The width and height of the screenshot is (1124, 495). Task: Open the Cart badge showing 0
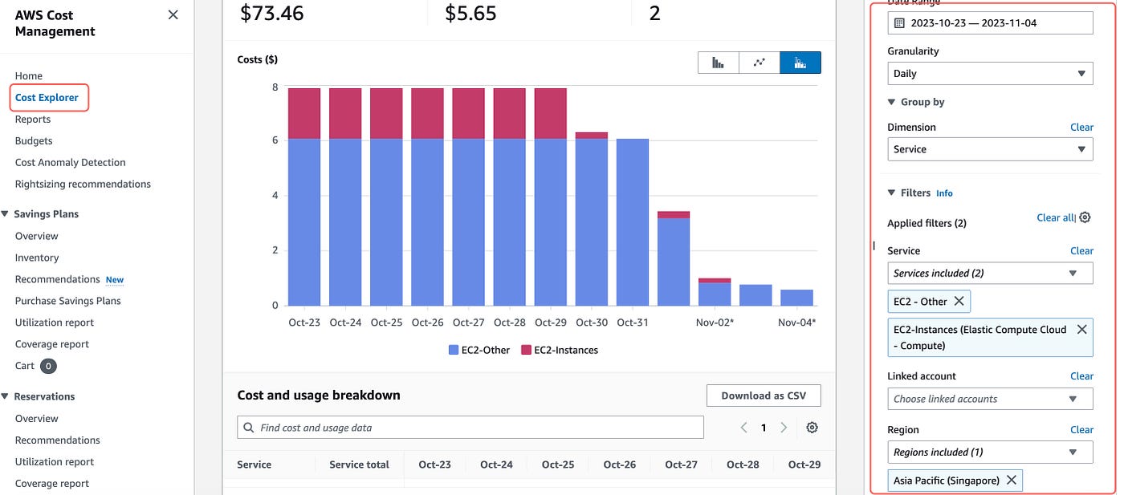coord(48,366)
